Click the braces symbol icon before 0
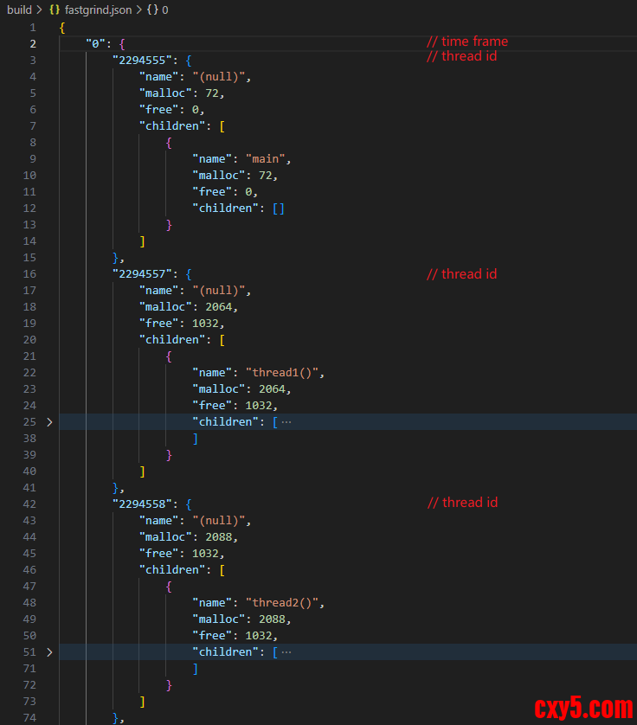The width and height of the screenshot is (637, 725). 151,10
